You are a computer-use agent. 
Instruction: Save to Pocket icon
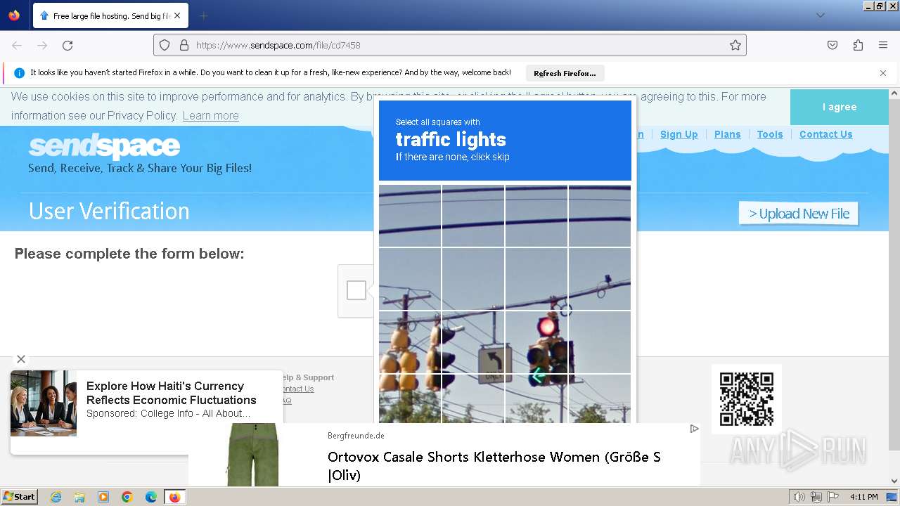coord(832,45)
